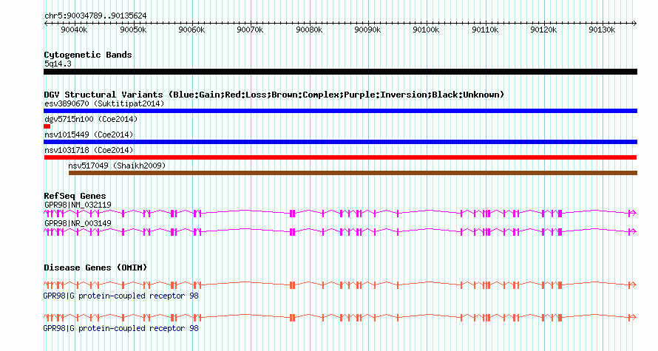Click the 90110k ruler label
The image size is (658, 351).
click(485, 30)
